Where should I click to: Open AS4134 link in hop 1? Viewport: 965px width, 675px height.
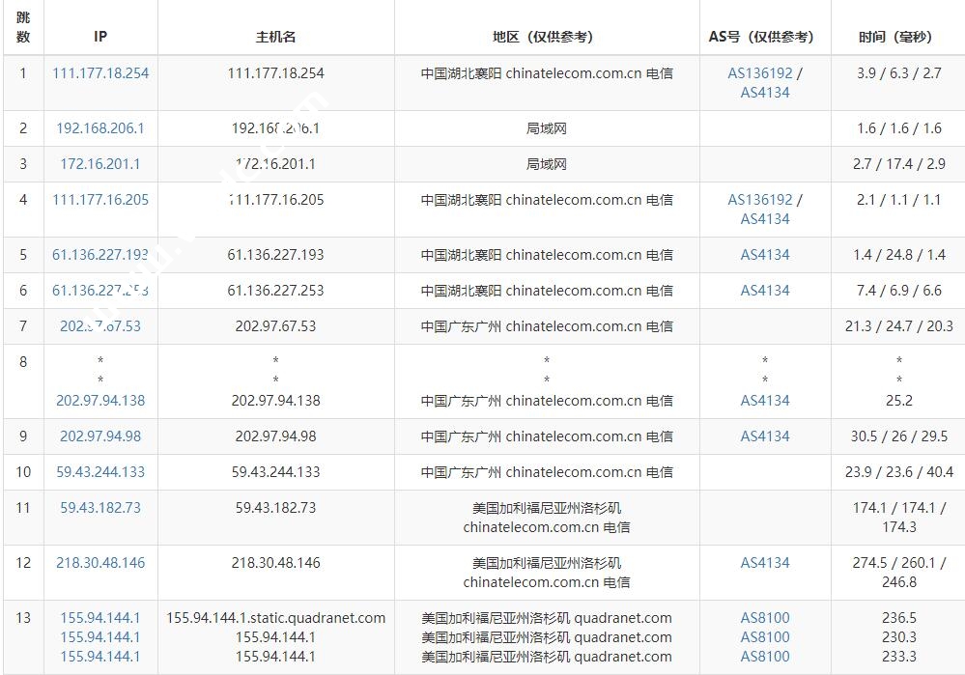click(x=765, y=93)
